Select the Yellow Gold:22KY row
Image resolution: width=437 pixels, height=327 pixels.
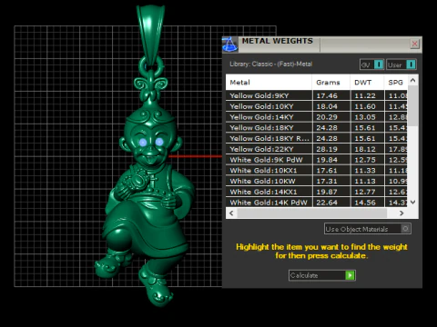(317, 149)
